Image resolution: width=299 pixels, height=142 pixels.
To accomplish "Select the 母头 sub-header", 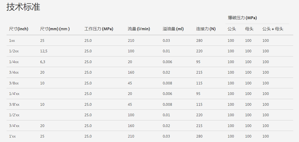I will [249, 29].
